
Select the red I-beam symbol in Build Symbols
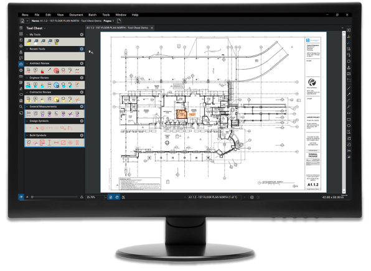click(49, 142)
